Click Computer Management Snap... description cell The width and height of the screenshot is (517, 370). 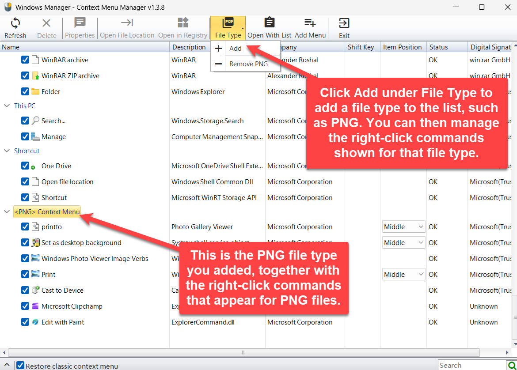(217, 136)
